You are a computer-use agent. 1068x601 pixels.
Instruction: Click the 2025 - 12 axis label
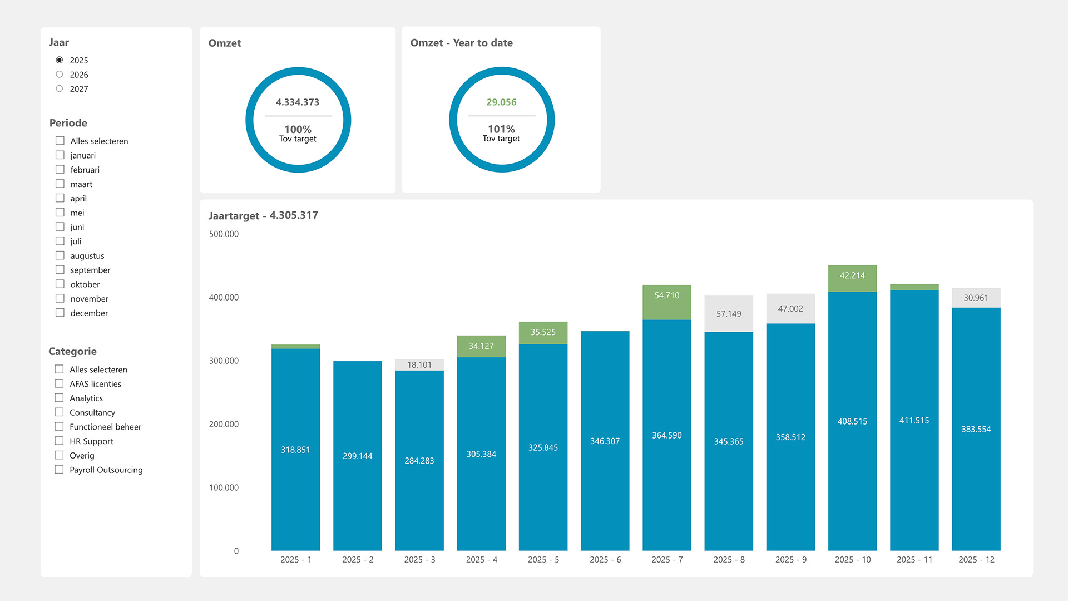(976, 560)
